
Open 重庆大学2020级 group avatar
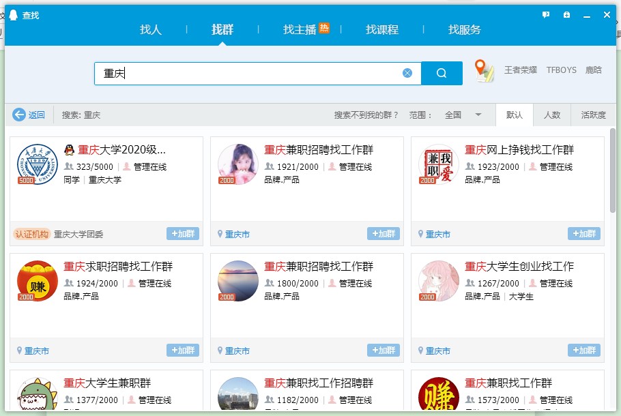(x=37, y=164)
